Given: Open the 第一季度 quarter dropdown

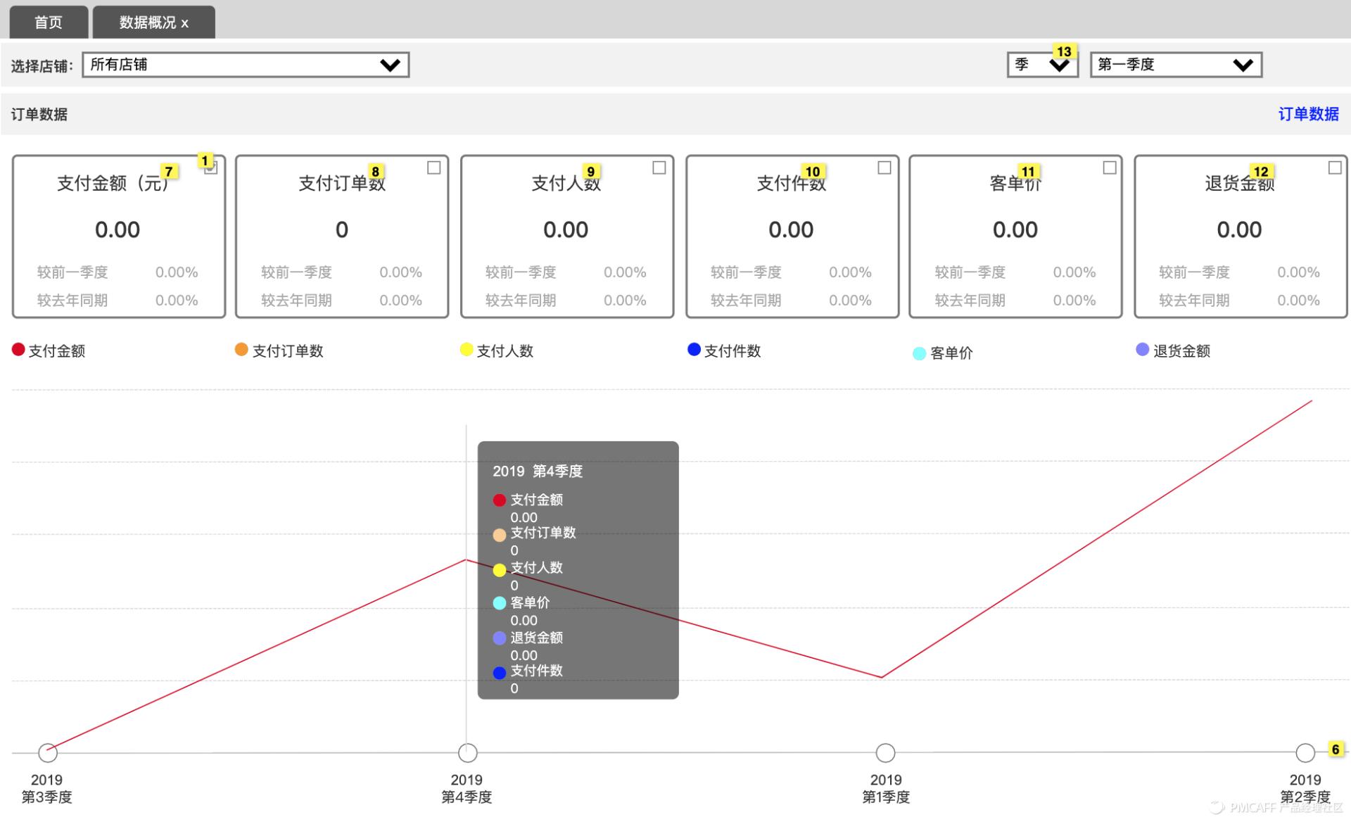Looking at the screenshot, I should coord(1175,65).
